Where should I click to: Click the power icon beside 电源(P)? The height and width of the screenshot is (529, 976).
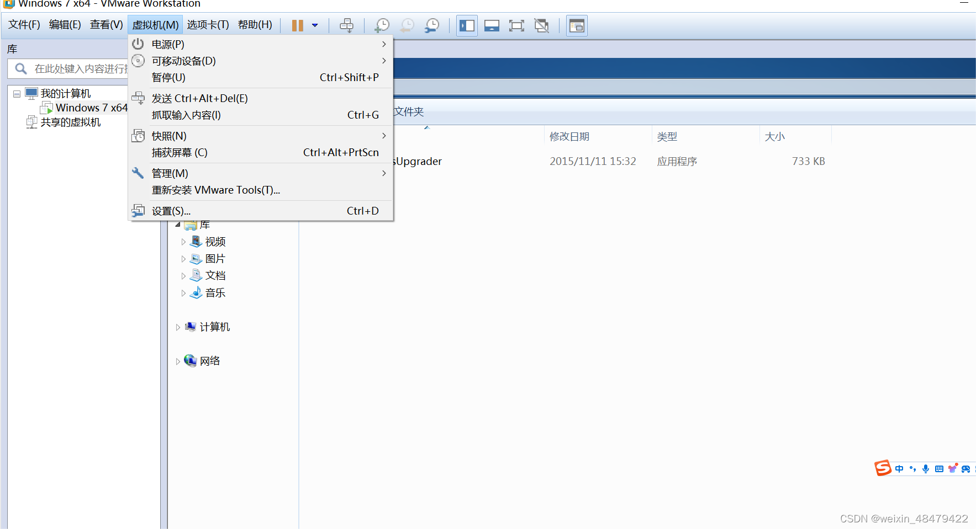coord(138,44)
